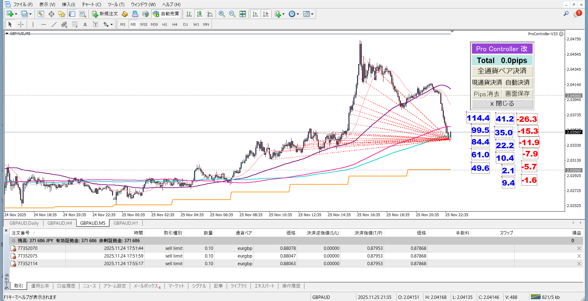
Task: Expand the periodicity clock dropdown
Action: click(298, 14)
